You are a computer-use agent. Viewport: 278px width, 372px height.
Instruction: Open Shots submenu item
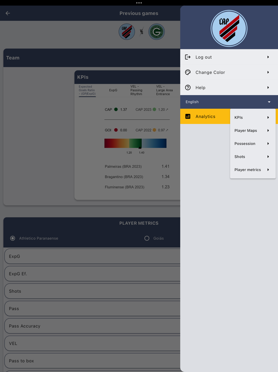253,157
